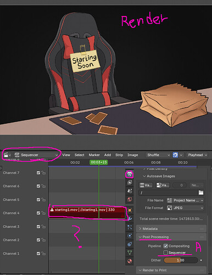Image resolution: width=212 pixels, height=275 pixels.
Task: Uncheck the Channel 6 mute checkbox
Action: coord(38,186)
